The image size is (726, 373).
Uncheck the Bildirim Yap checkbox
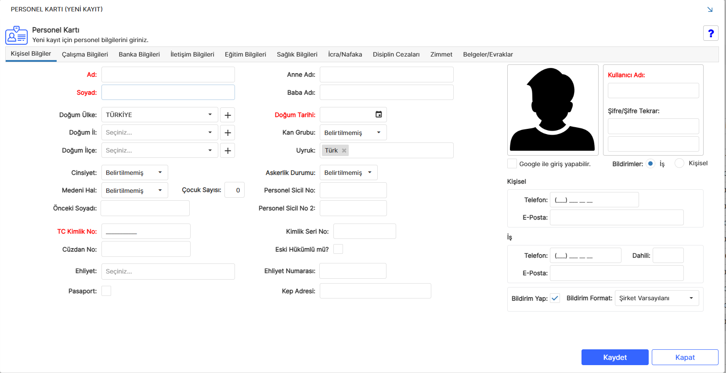click(555, 298)
